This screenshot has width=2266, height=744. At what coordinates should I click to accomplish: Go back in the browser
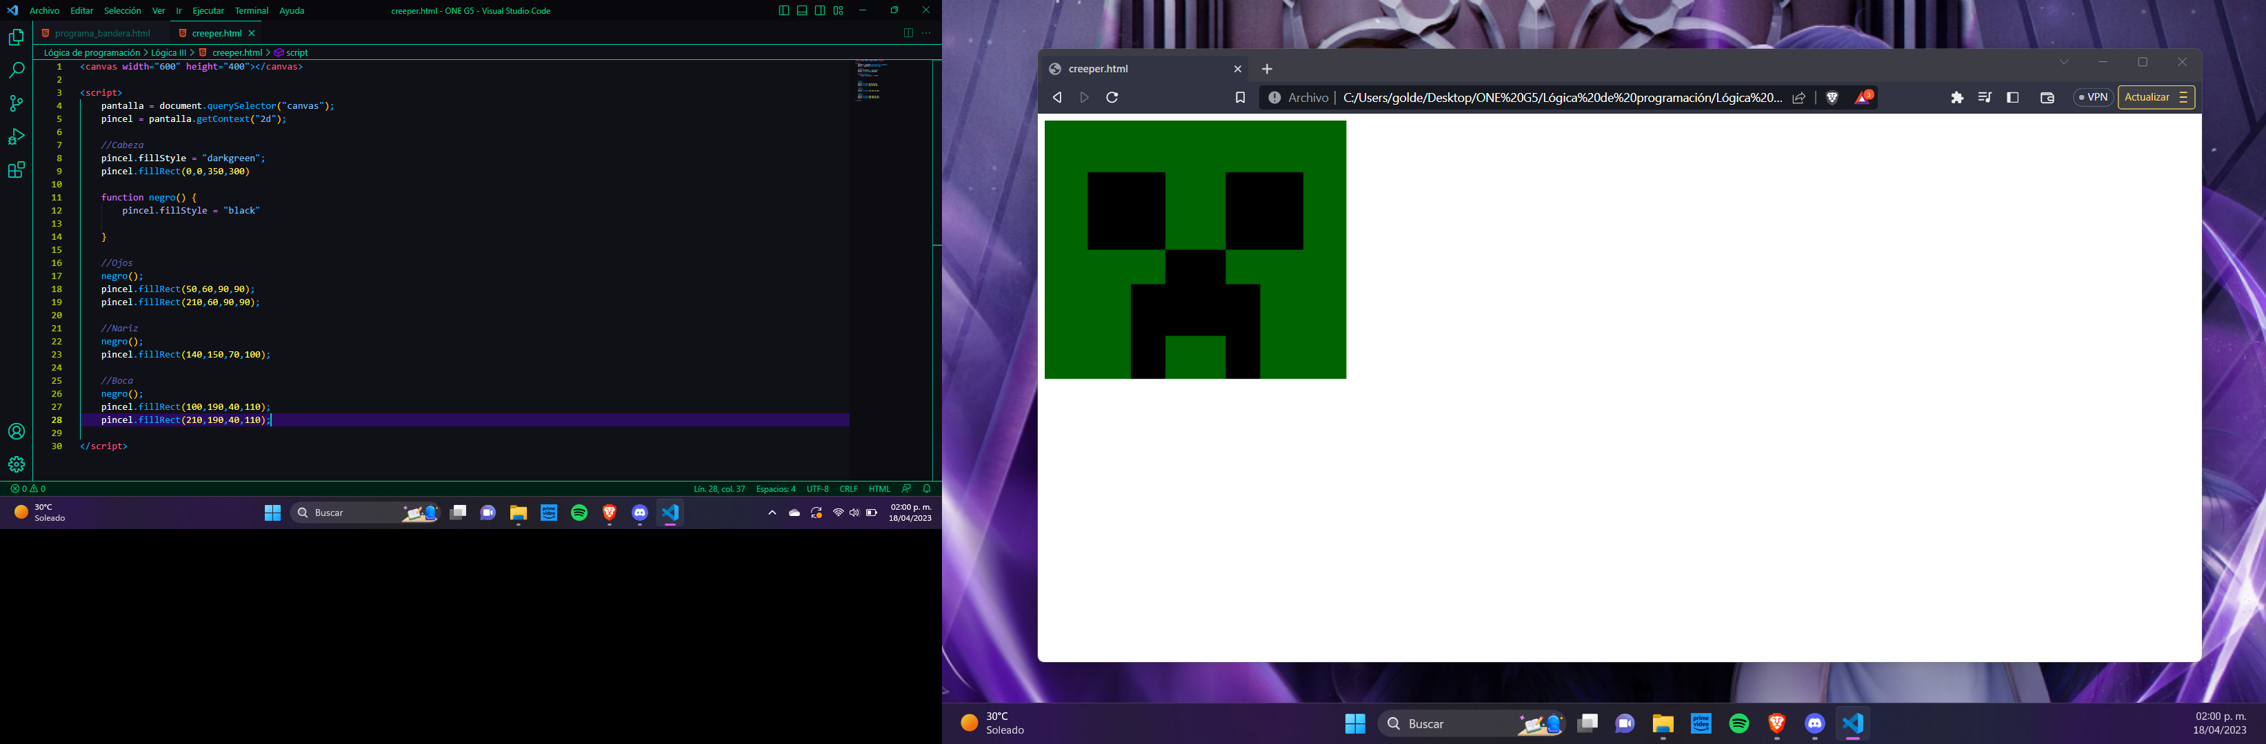click(1057, 98)
